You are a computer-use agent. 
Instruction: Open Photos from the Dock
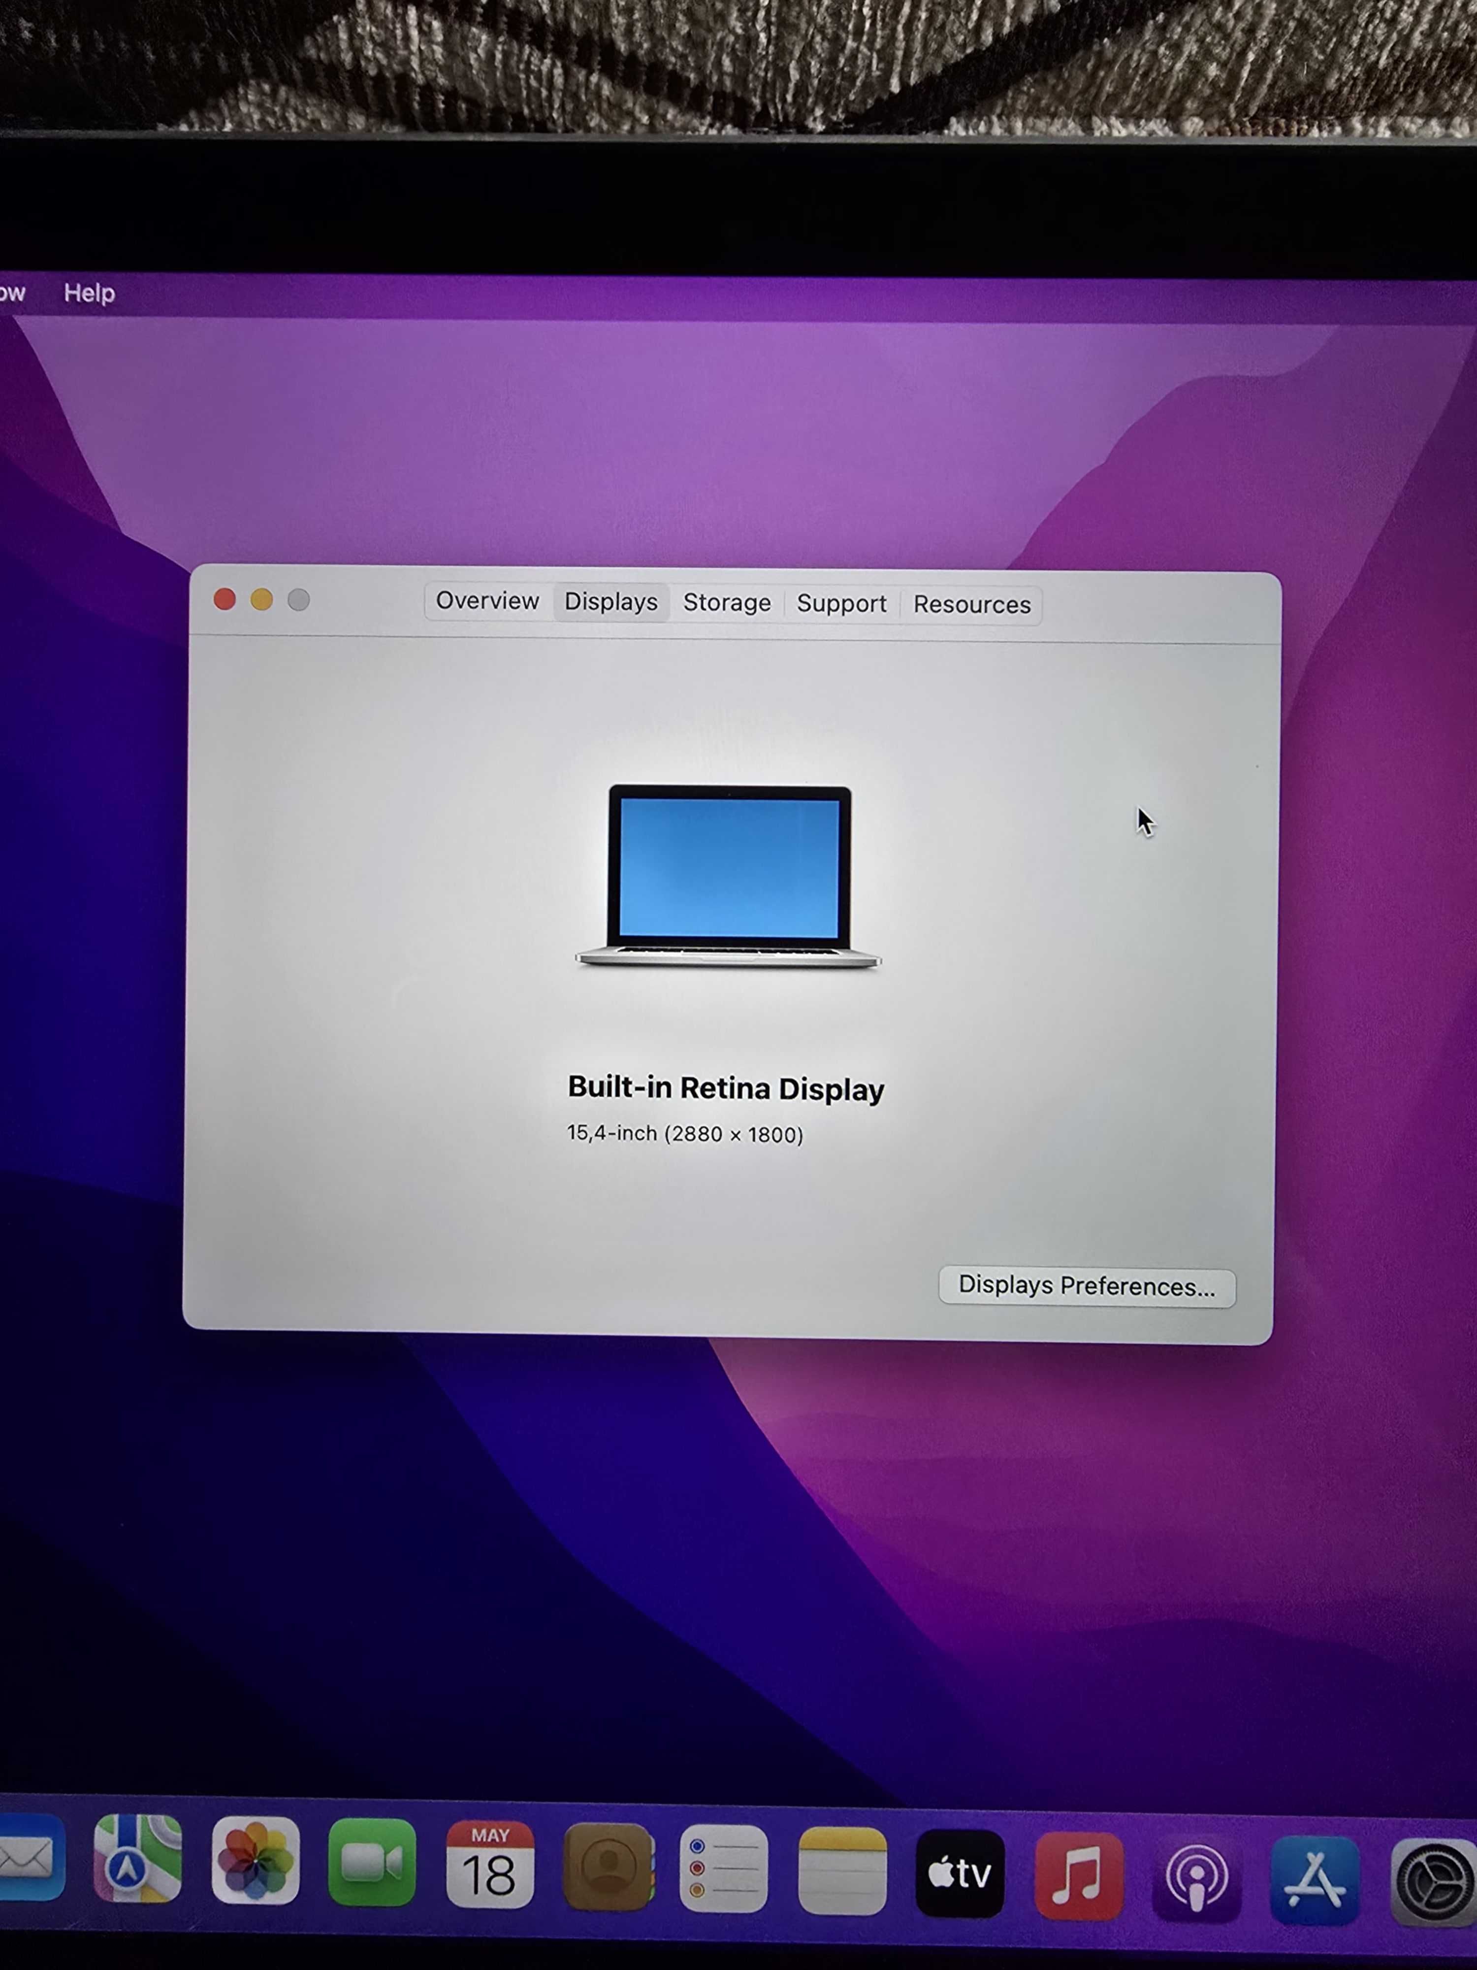(x=256, y=1861)
